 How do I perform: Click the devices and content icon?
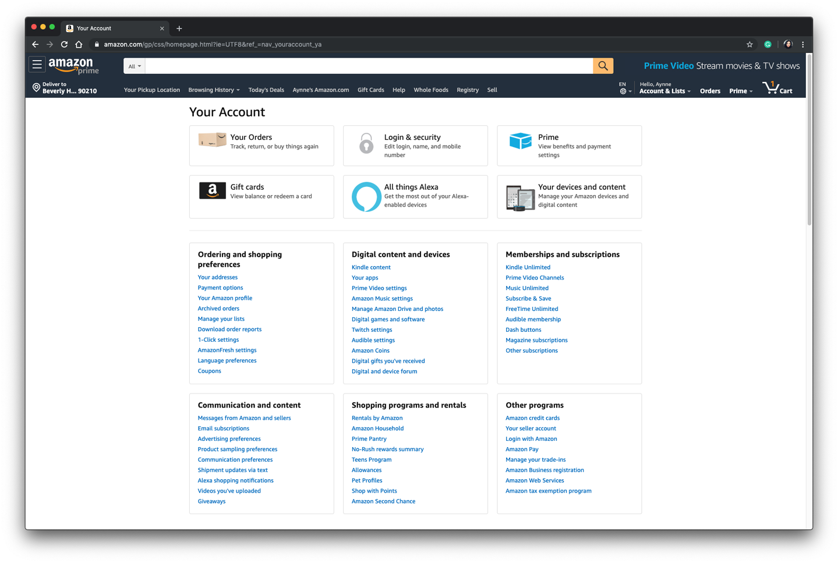point(520,198)
